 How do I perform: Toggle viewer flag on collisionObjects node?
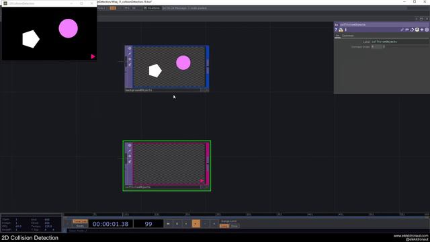130,145
